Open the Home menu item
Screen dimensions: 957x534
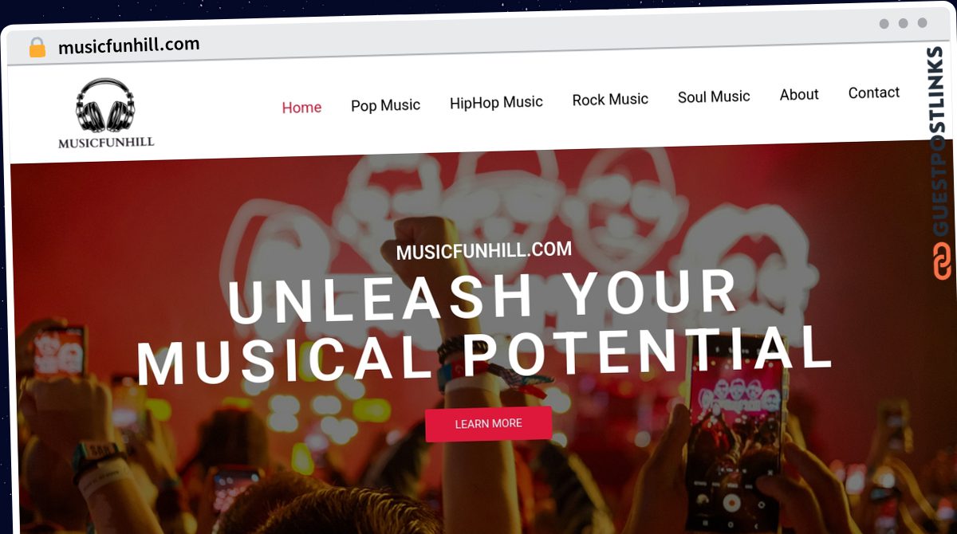(301, 108)
